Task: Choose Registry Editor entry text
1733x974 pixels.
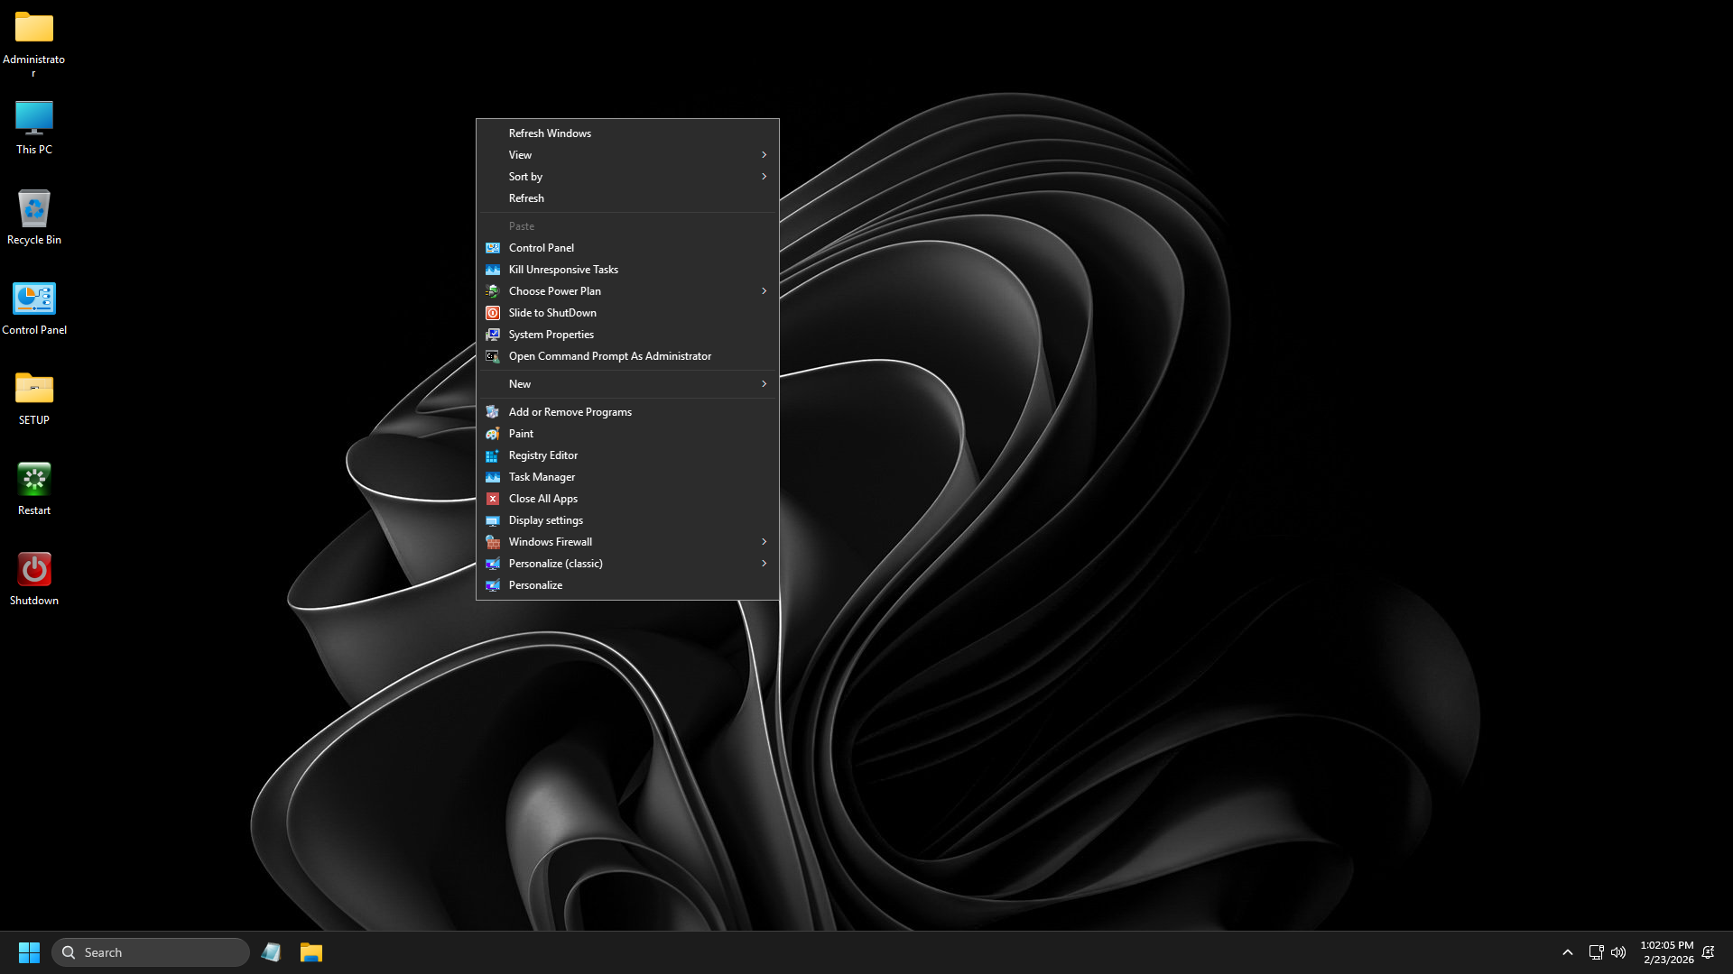Action: [543, 455]
